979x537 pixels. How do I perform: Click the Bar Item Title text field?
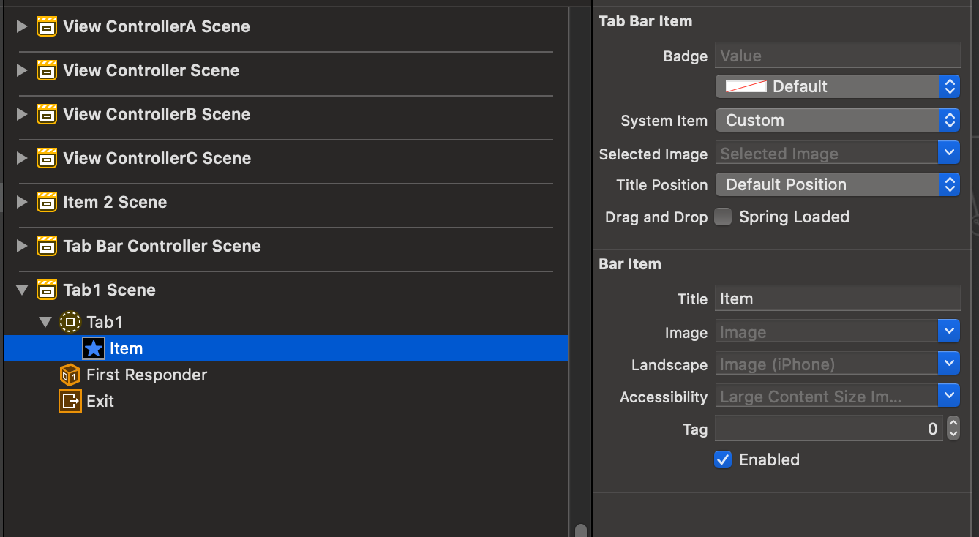point(837,299)
